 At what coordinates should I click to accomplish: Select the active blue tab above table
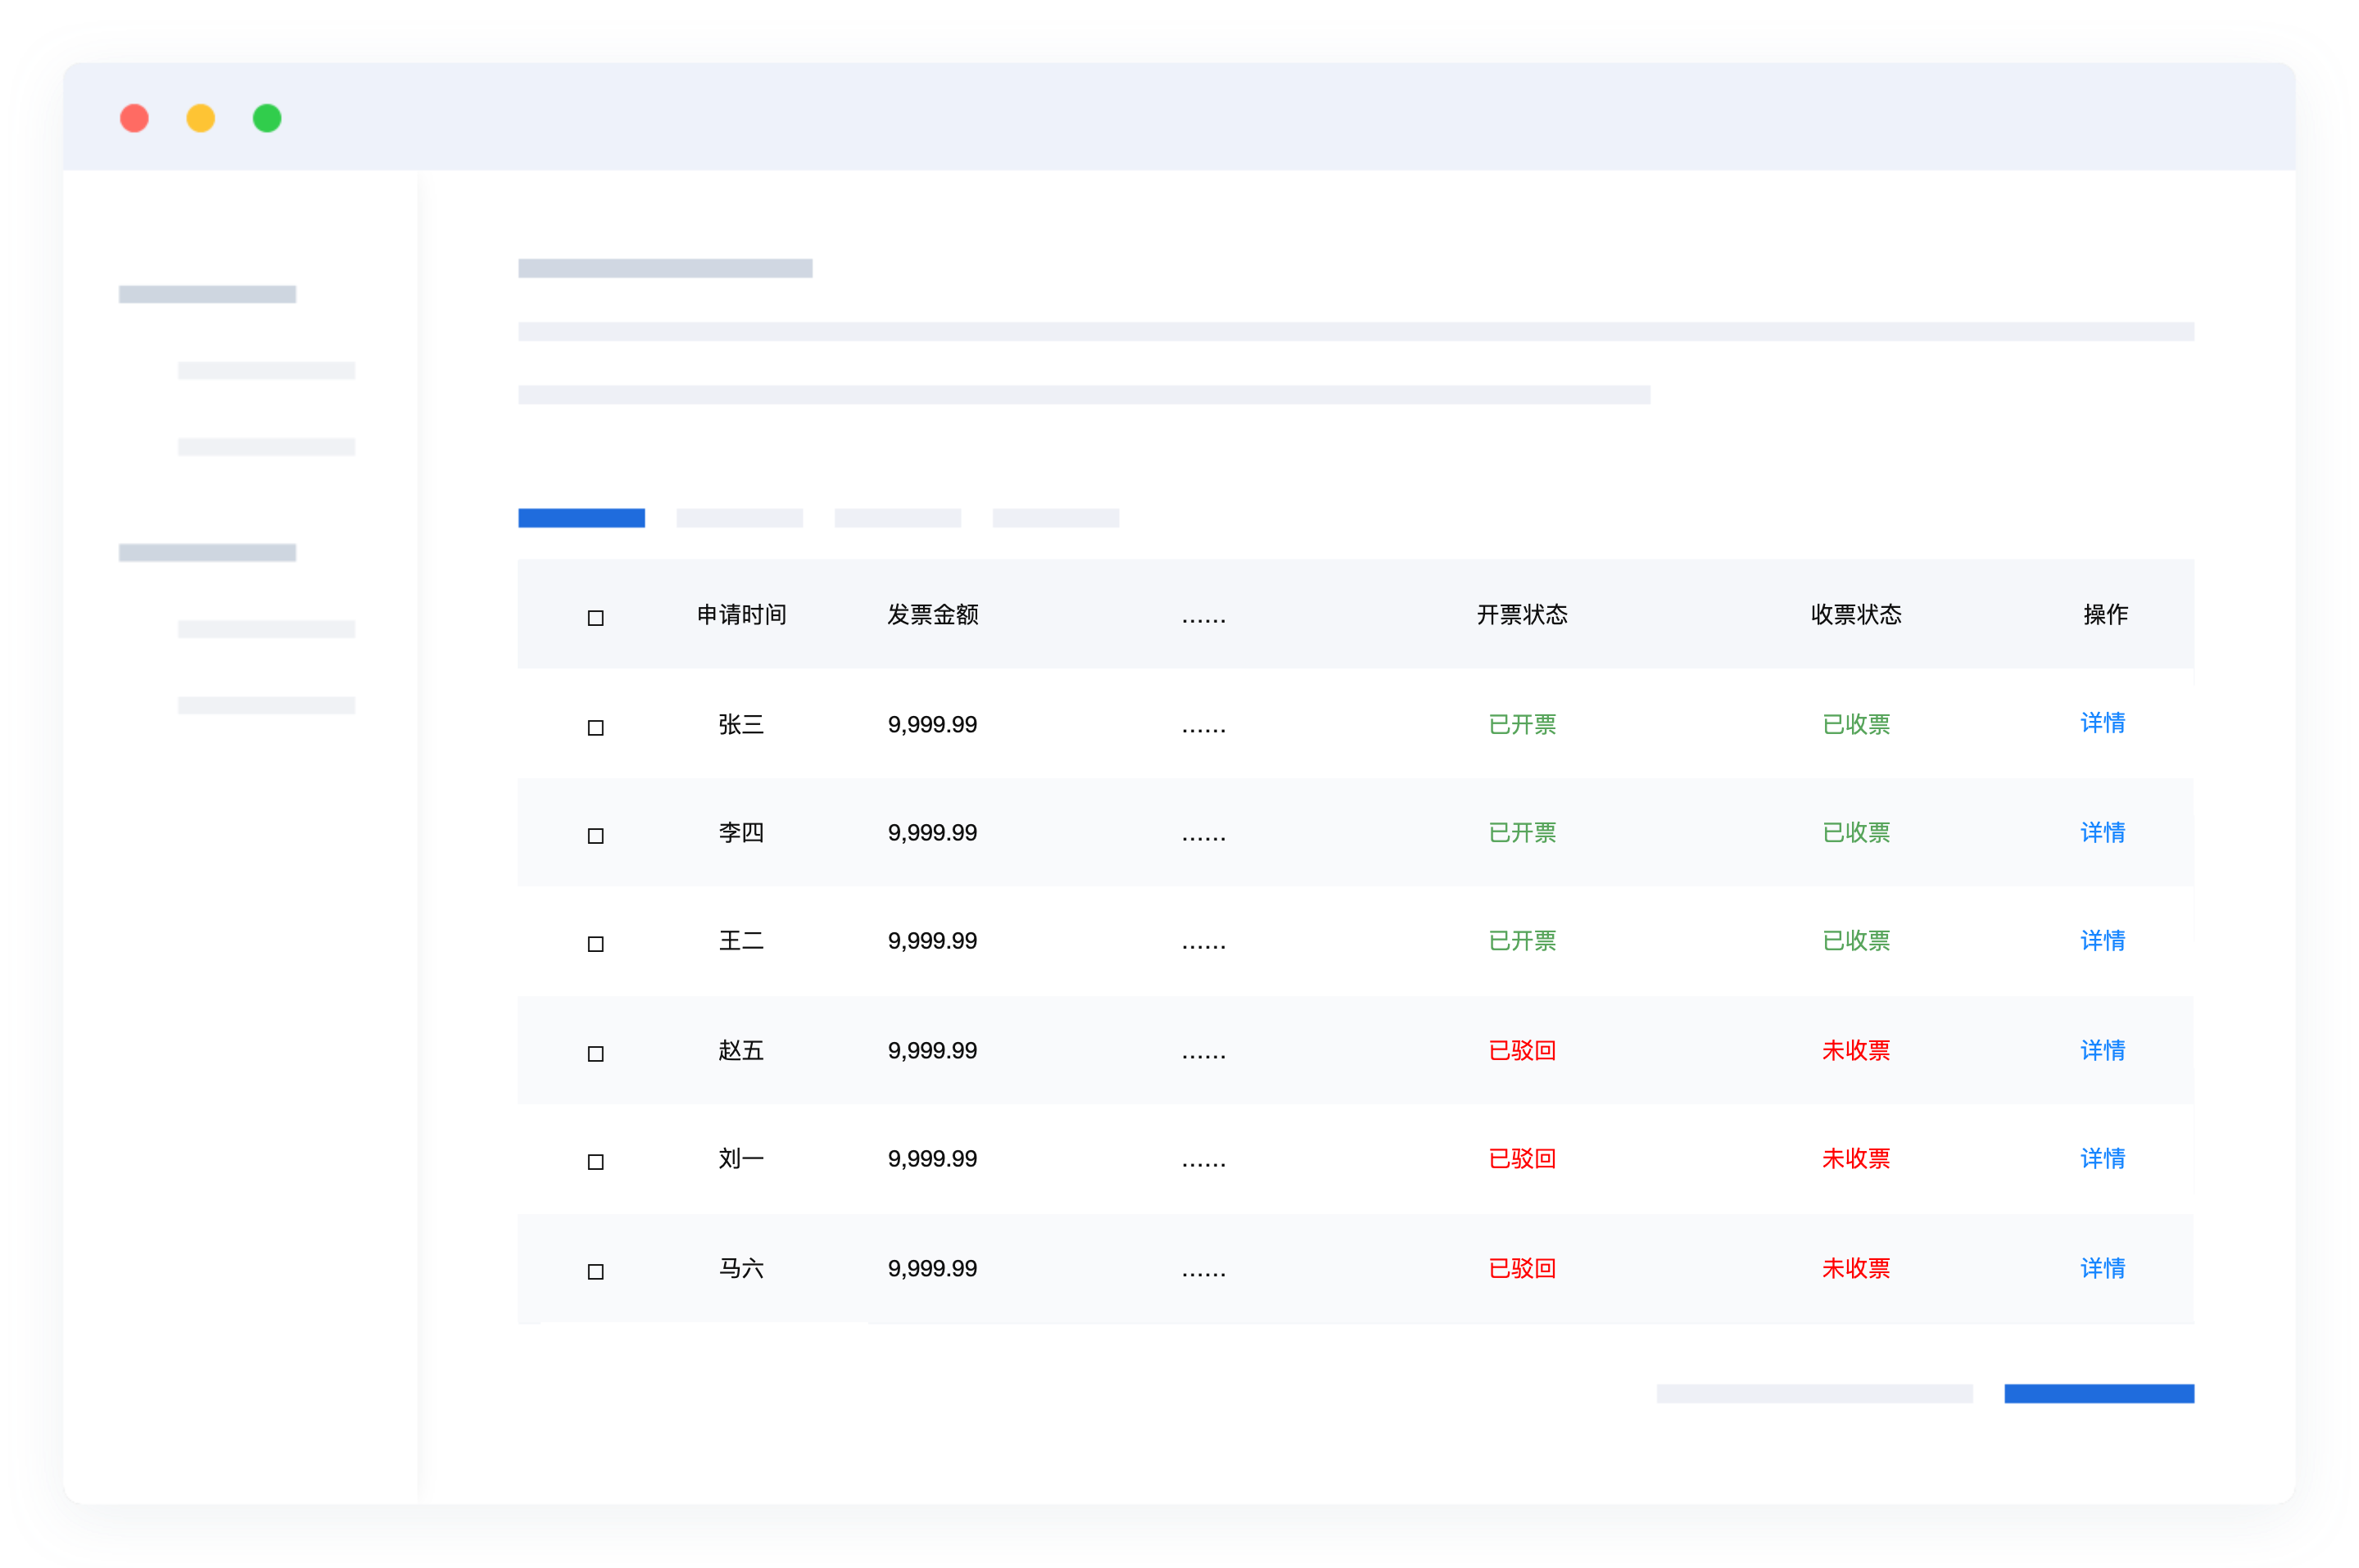tap(581, 518)
